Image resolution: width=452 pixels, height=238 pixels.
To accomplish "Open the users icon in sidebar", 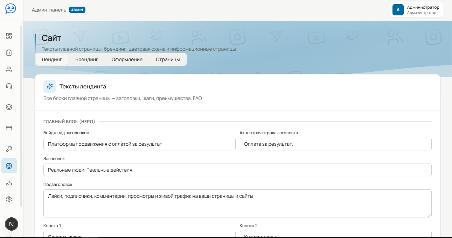I will click(9, 69).
